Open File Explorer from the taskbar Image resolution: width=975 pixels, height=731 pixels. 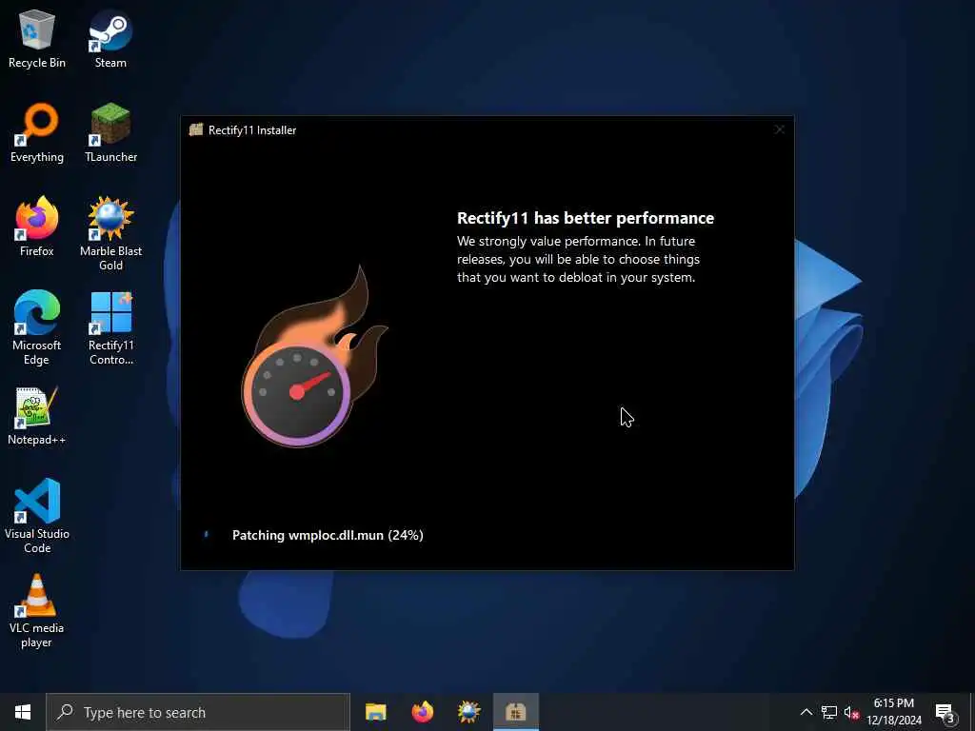[375, 712]
